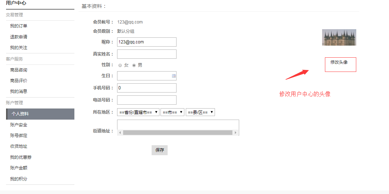Open the ==县/区== district dropdown
Viewport: 389px width, 194px height.
[200, 112]
